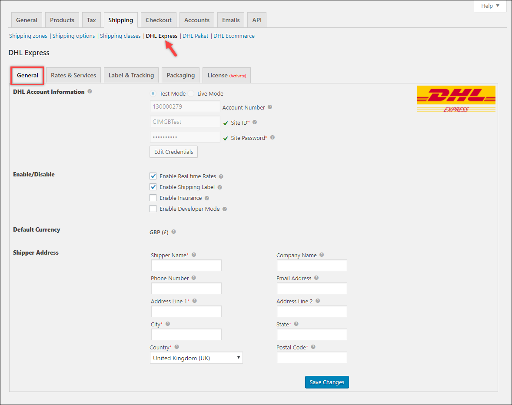This screenshot has width=512, height=405.
Task: Check Enable Developer Mode checkbox
Action: (153, 209)
